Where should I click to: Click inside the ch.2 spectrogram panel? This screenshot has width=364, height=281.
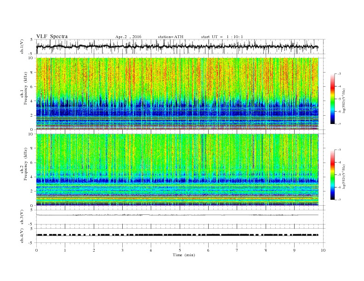point(177,169)
